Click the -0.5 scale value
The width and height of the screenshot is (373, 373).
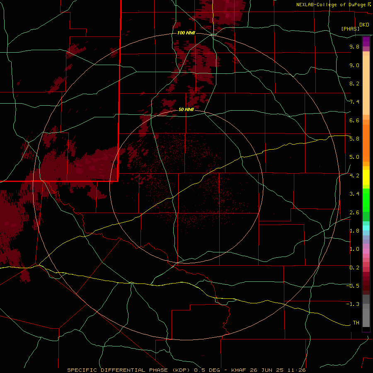(353, 286)
